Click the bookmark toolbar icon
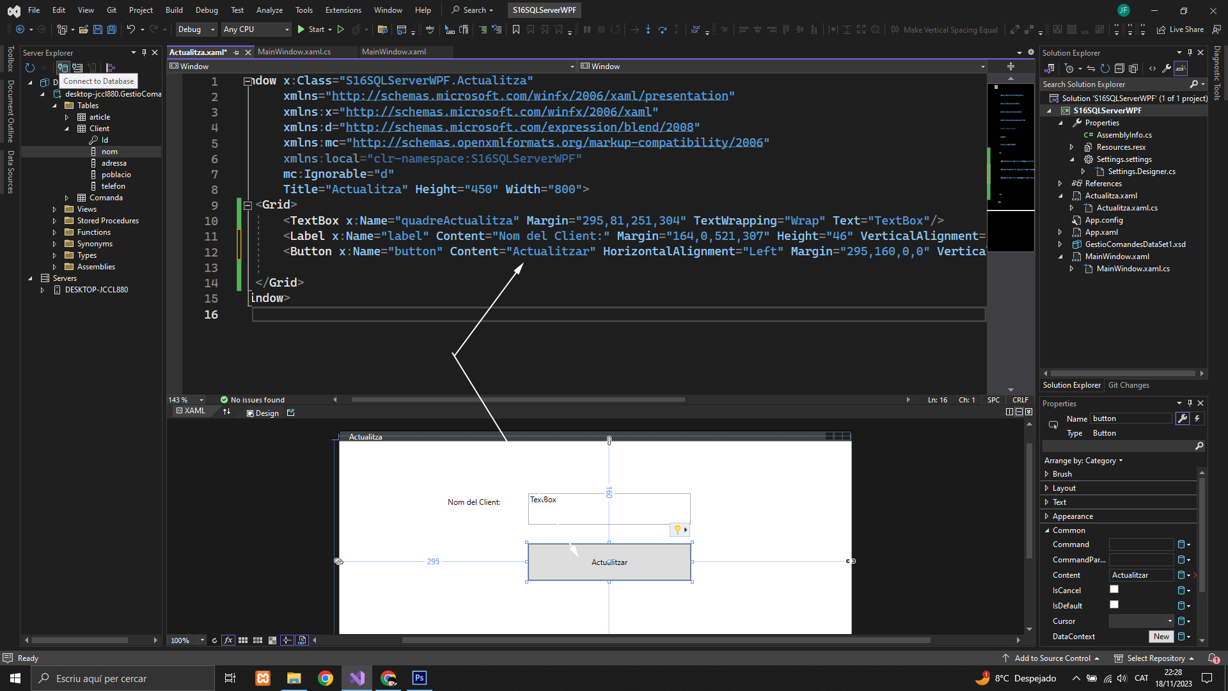 (x=516, y=29)
